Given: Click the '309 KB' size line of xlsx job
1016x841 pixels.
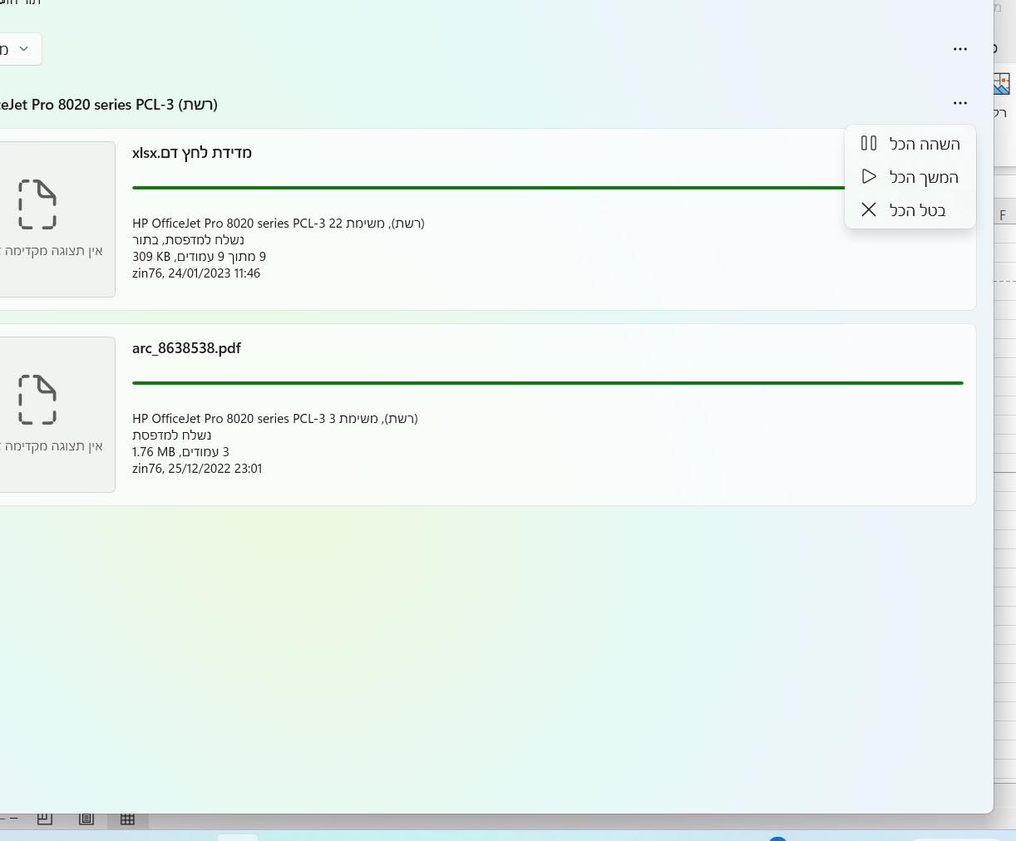Looking at the screenshot, I should coord(199,257).
